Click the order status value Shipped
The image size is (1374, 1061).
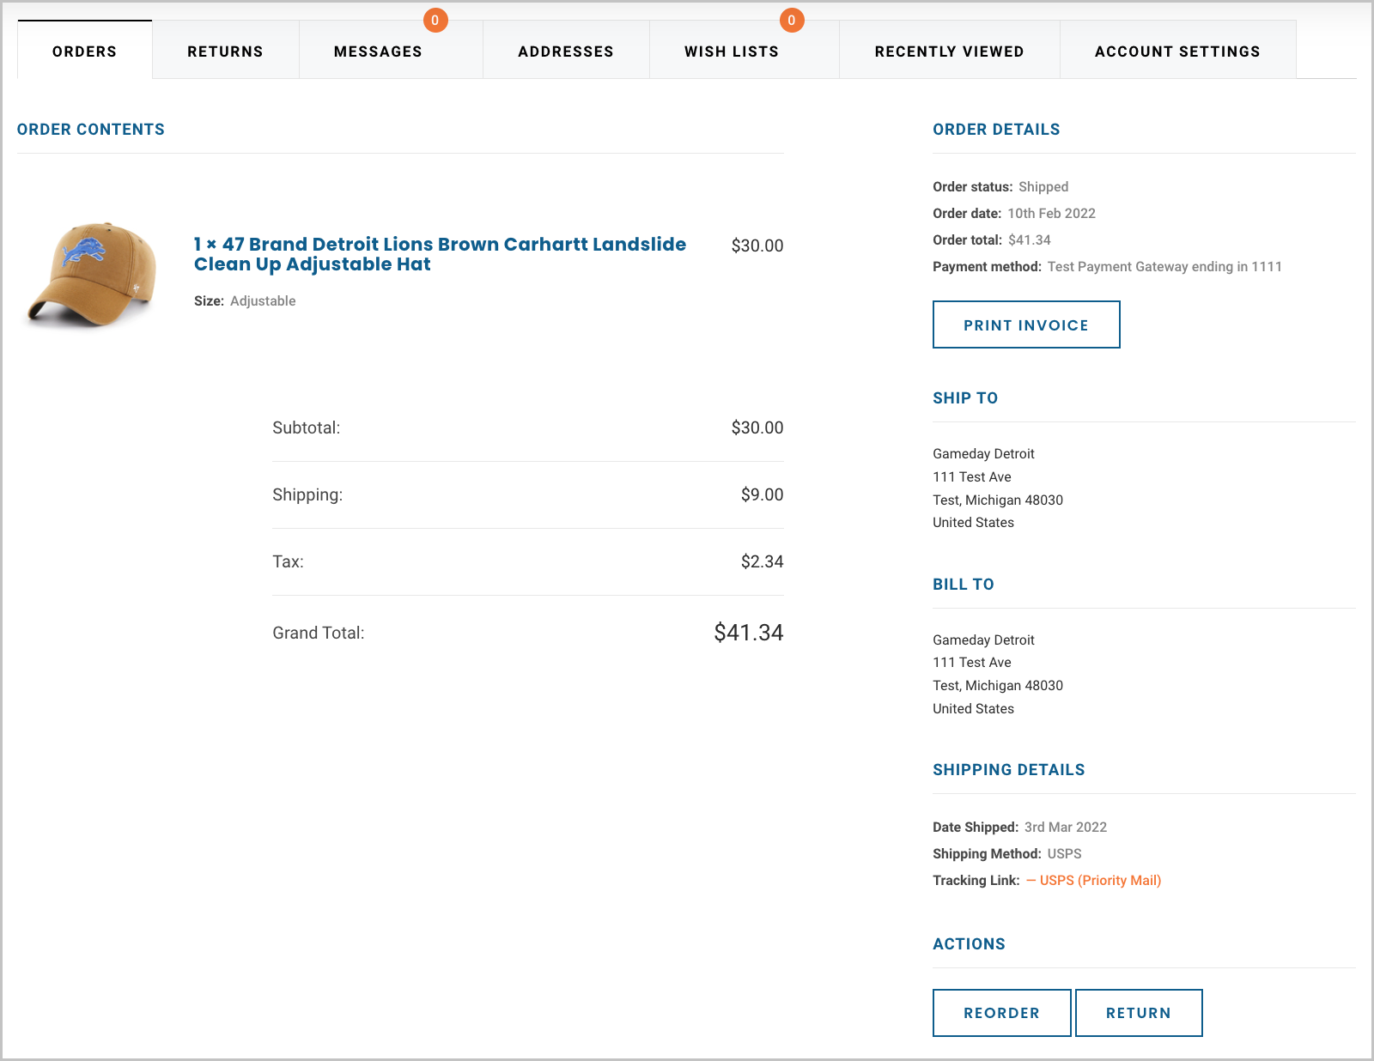coord(1043,186)
